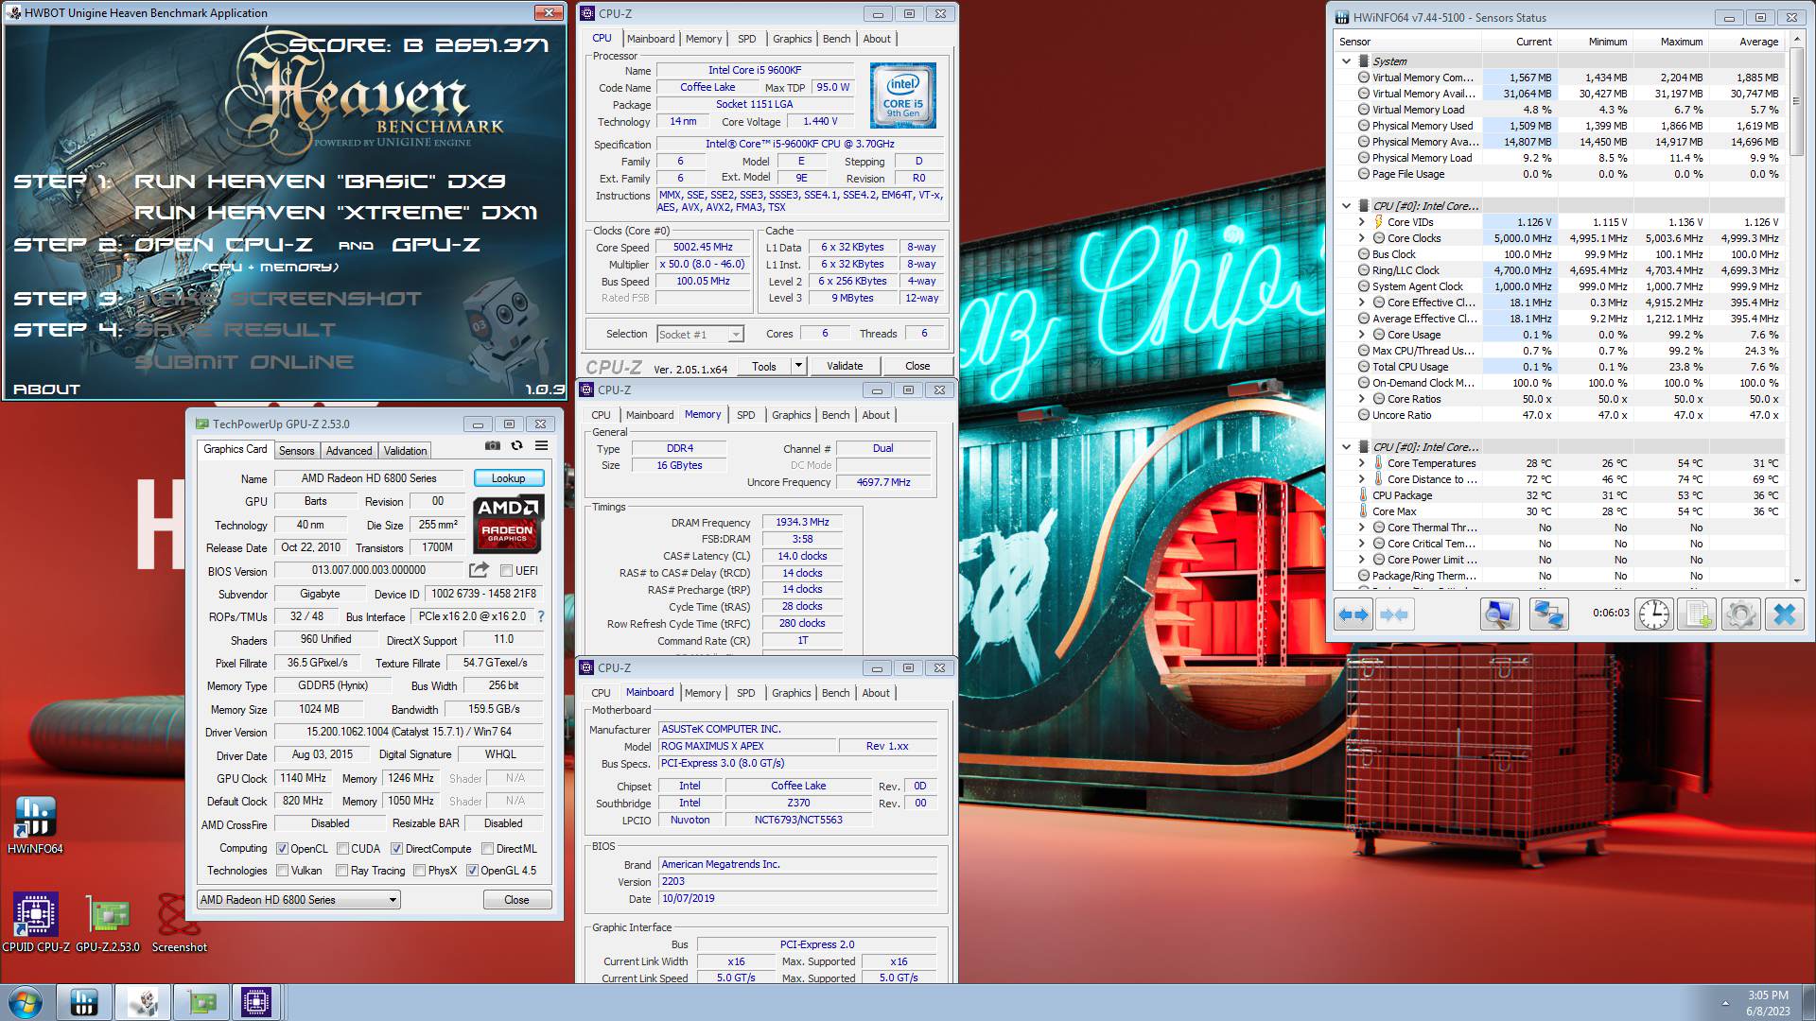1816x1021 pixels.
Task: Click Heaven benchmark taskbar button
Action: 143,1002
